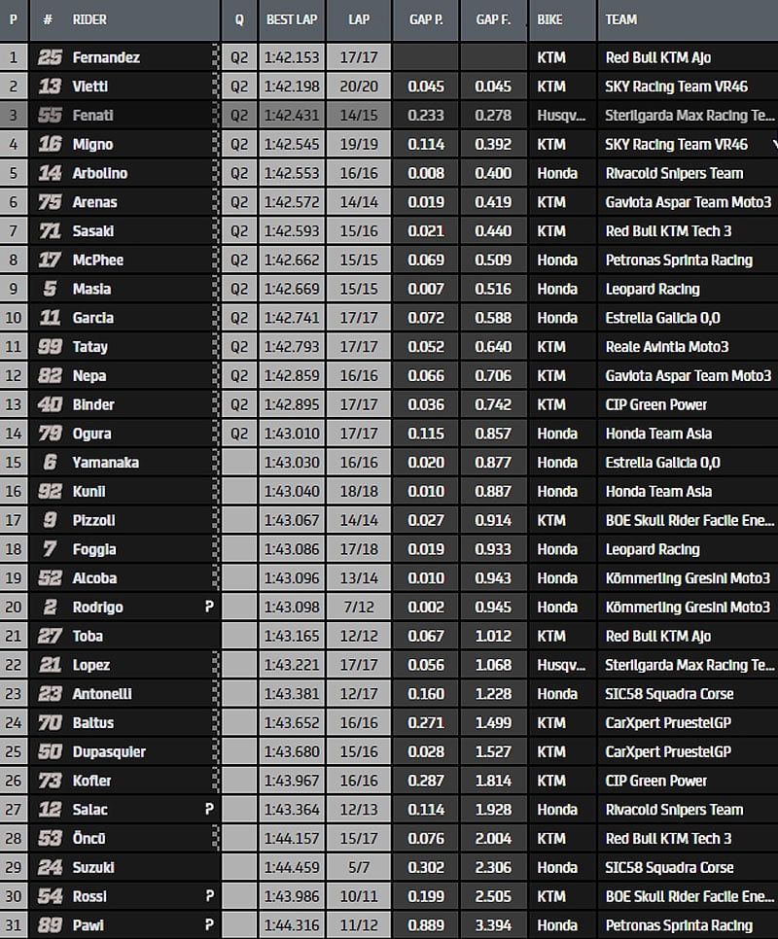The image size is (778, 939).
Task: Click the number 25 badge for Fernandez
Action: coord(49,57)
